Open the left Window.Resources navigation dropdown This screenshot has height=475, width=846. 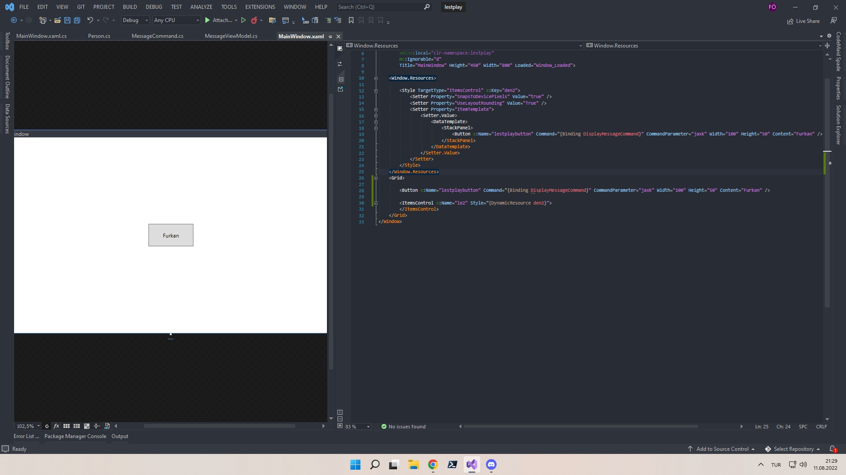(x=464, y=46)
